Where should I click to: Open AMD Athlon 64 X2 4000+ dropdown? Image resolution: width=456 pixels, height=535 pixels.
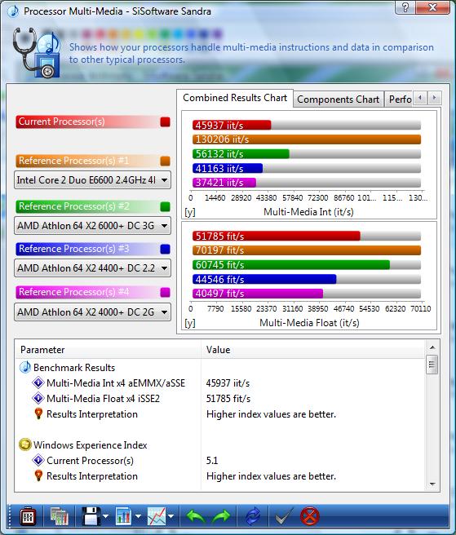(x=92, y=312)
